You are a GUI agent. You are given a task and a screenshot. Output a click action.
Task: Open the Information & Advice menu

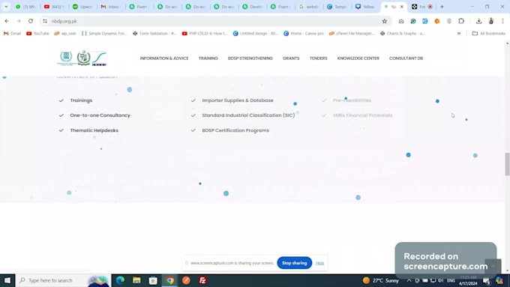coord(164,58)
